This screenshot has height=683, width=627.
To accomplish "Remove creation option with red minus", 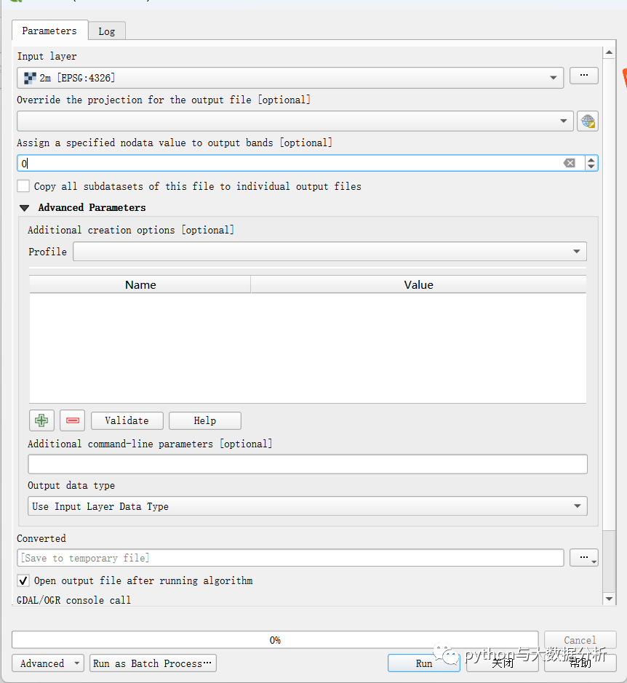I will coord(72,420).
